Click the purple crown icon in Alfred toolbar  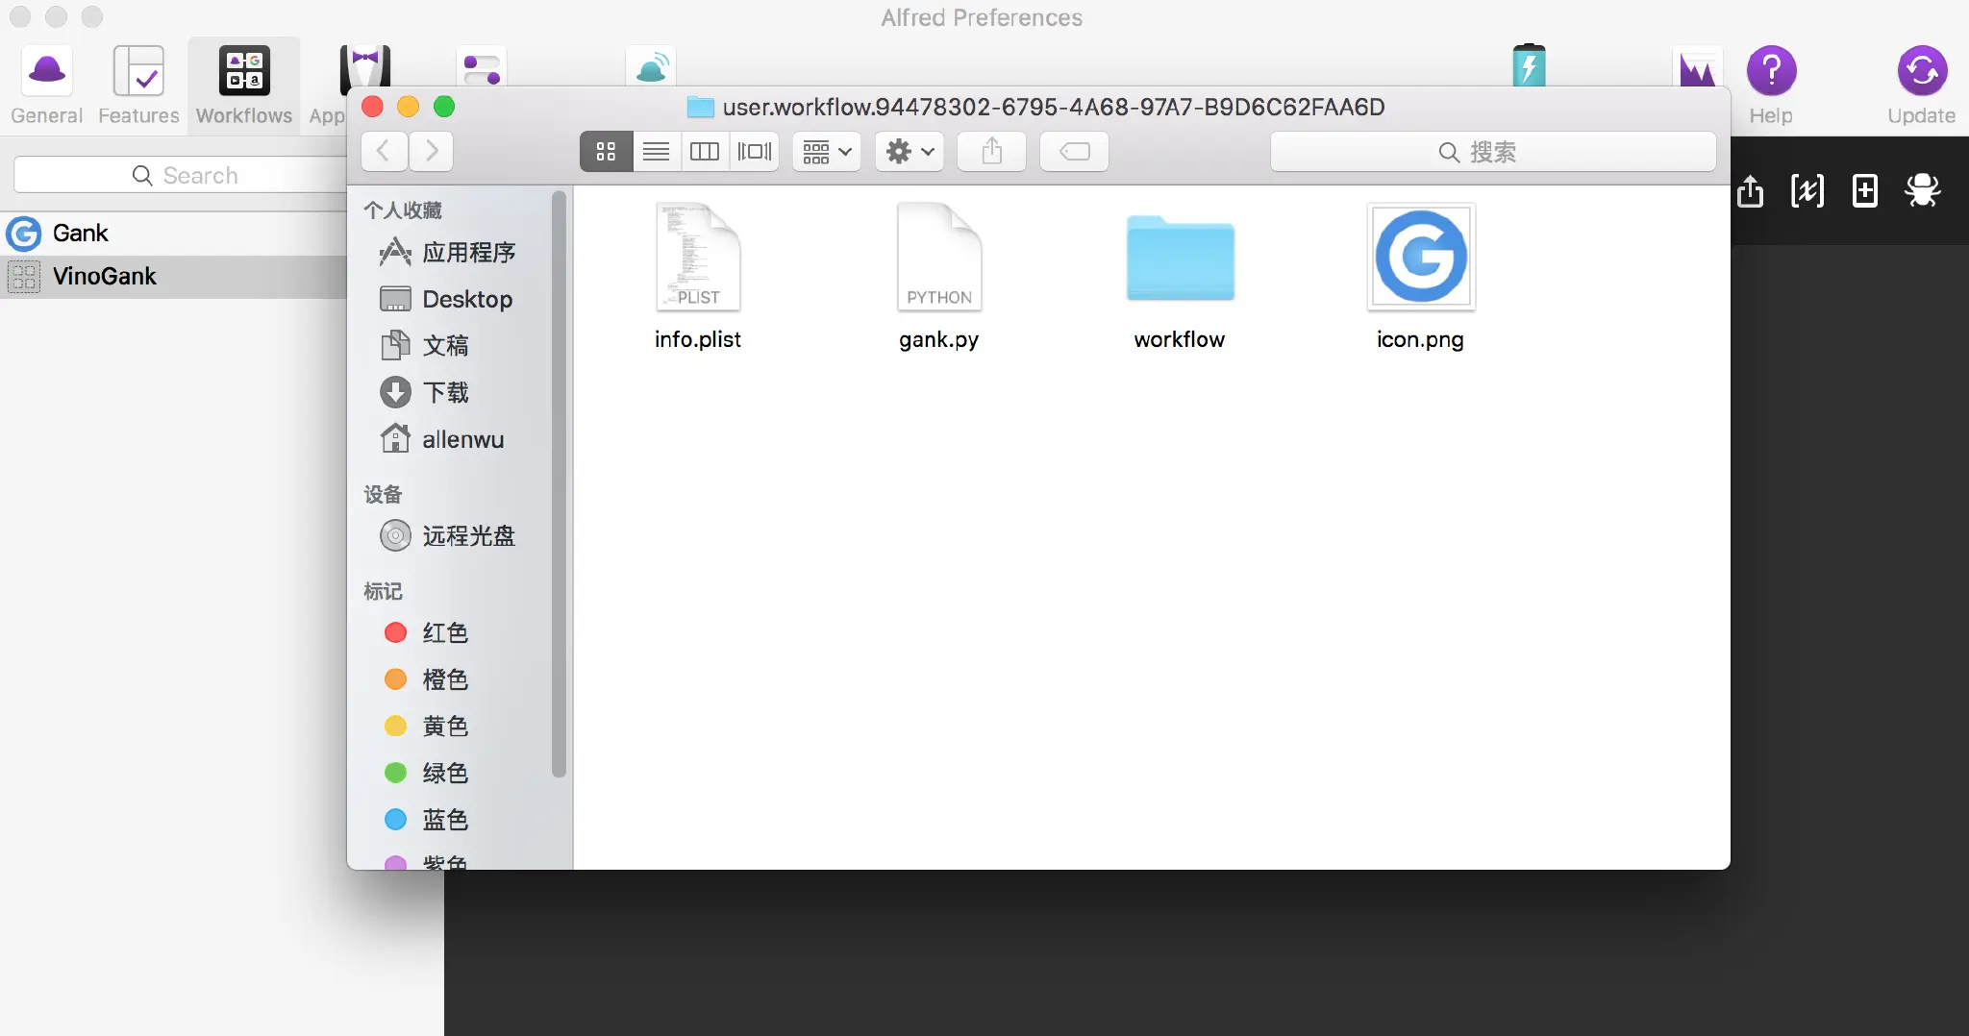coord(1697,67)
